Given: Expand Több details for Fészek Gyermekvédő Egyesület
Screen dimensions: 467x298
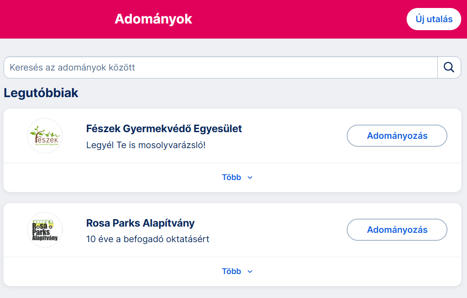Looking at the screenshot, I should (237, 177).
